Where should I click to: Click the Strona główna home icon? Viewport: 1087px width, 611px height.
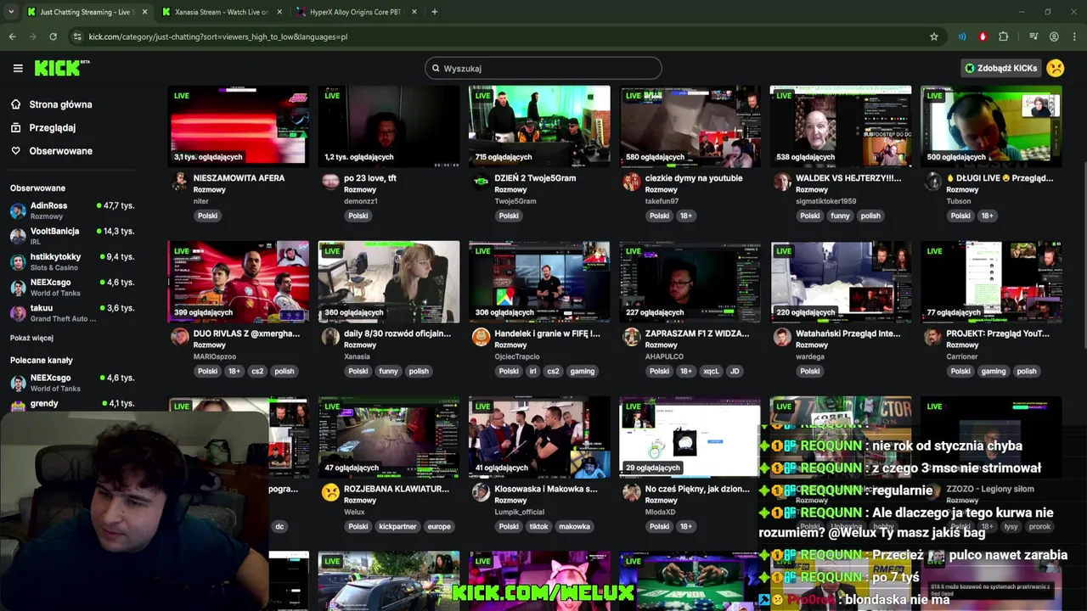[15, 104]
